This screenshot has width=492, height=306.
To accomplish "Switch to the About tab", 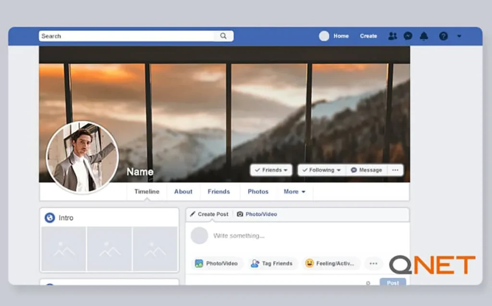I will pos(183,192).
